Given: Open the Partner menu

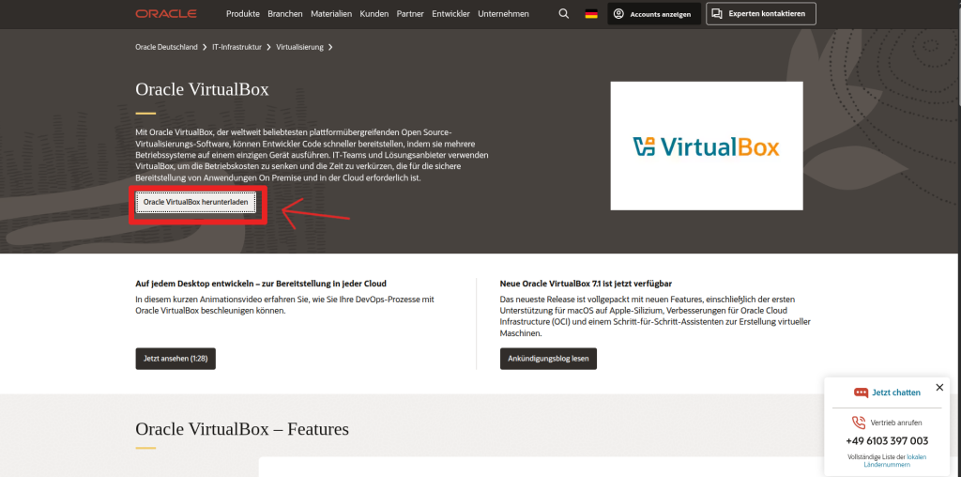Looking at the screenshot, I should click(410, 13).
